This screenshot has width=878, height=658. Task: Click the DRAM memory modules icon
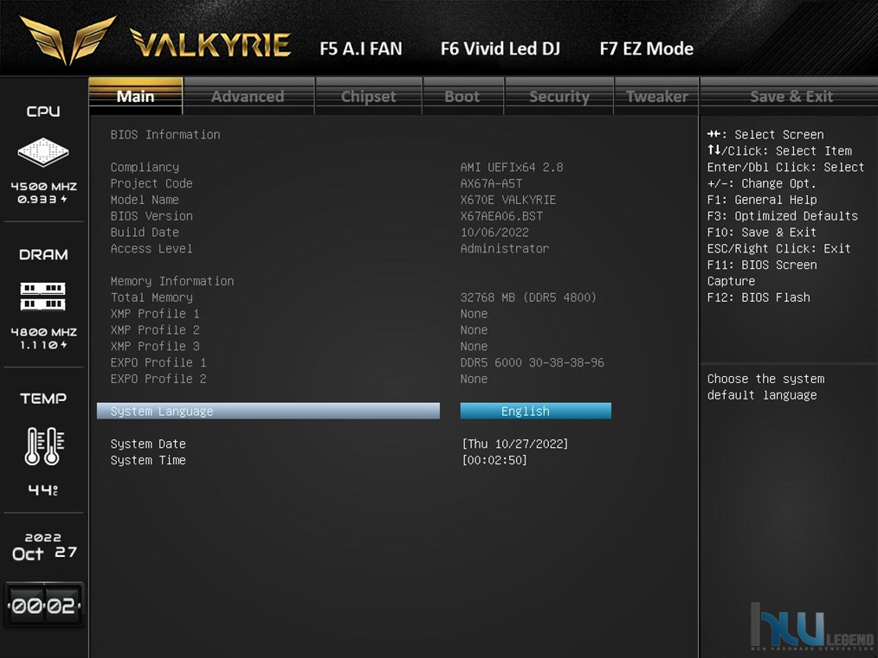click(43, 297)
